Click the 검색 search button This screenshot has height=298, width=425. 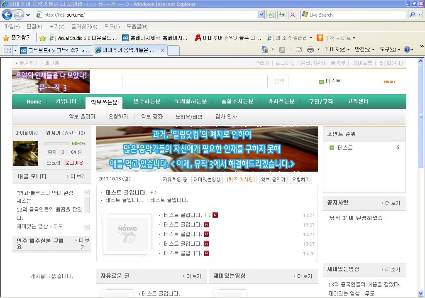(279, 81)
